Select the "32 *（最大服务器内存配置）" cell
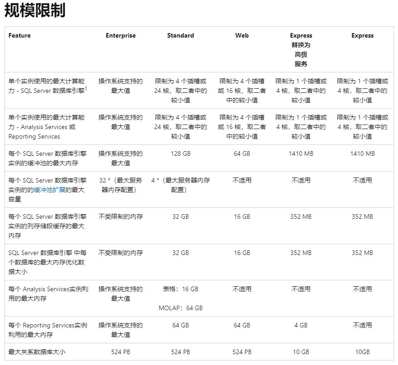The image size is (398, 365). (120, 185)
